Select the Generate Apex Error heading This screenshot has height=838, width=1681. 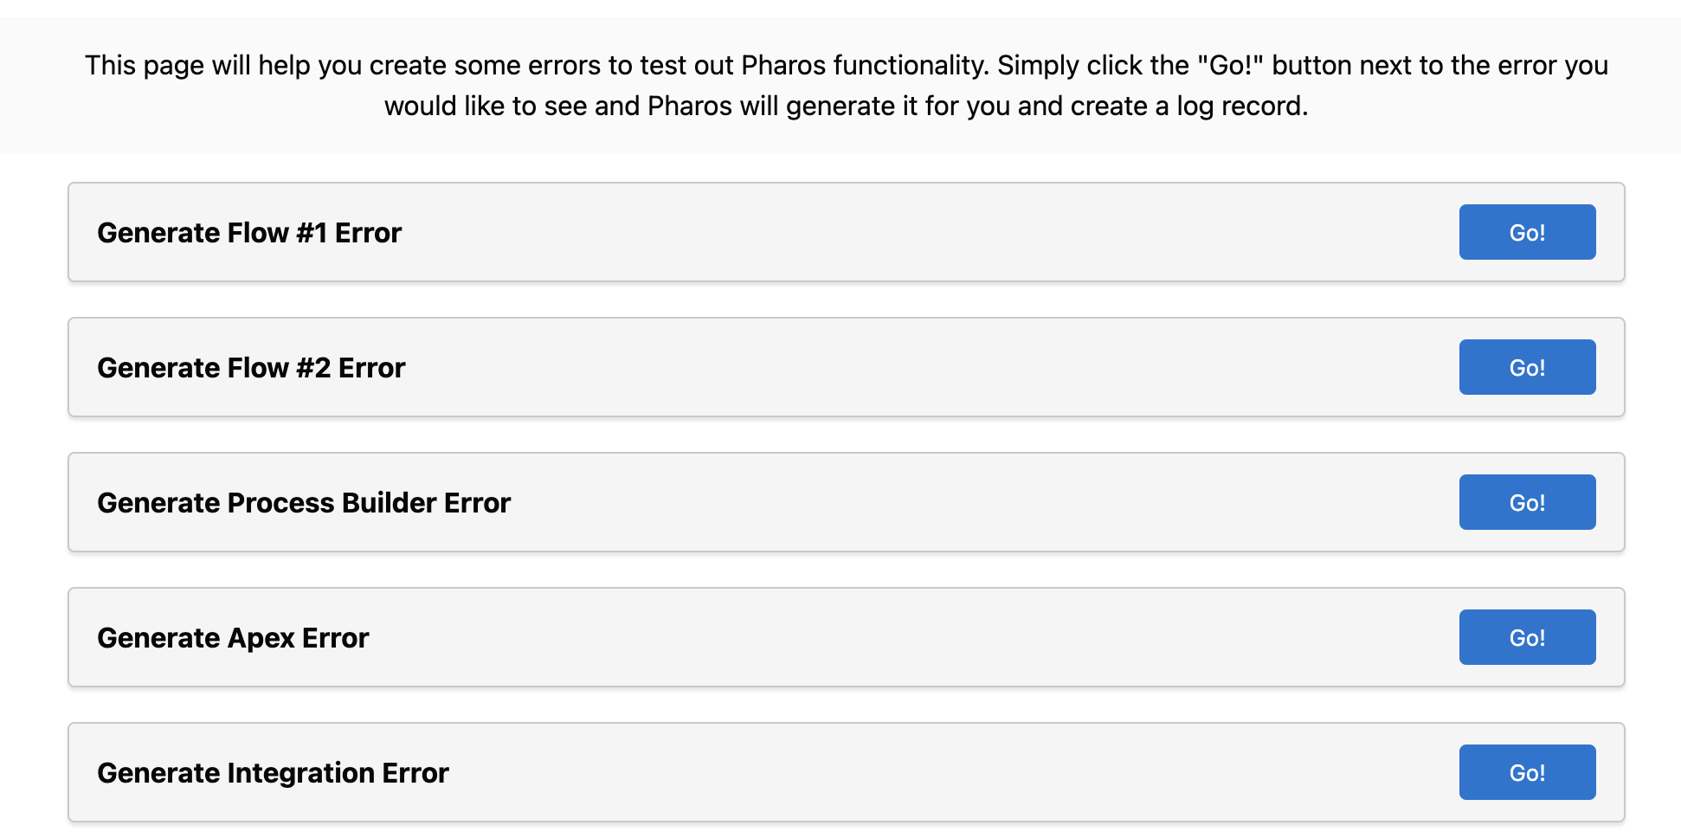233,637
